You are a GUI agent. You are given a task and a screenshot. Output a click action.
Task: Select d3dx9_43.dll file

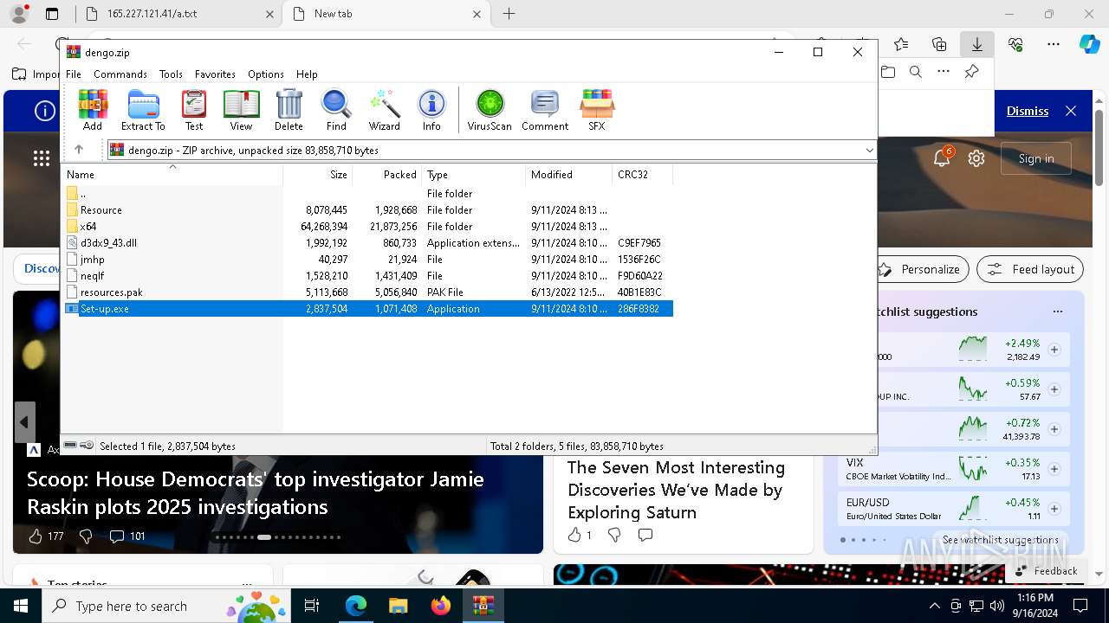(x=369, y=243)
